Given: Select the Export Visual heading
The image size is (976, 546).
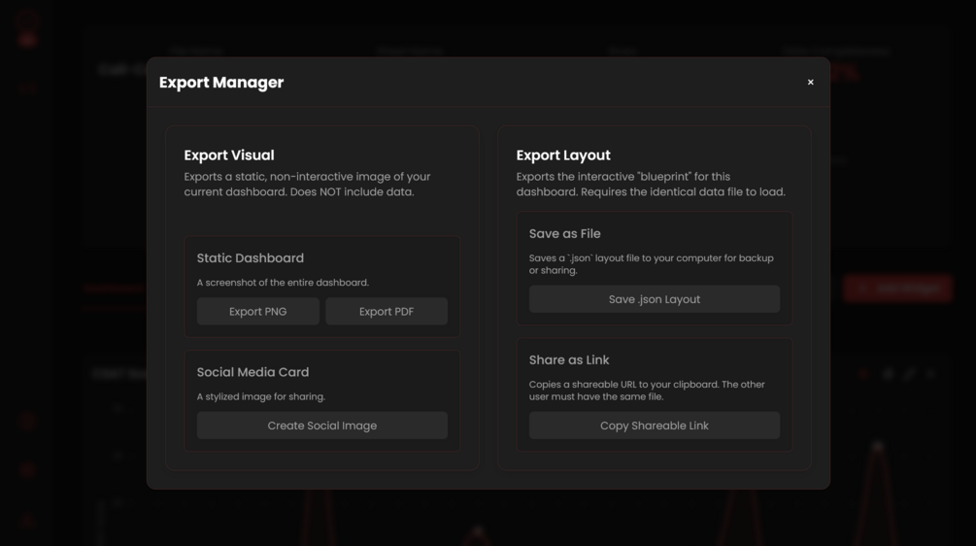Looking at the screenshot, I should 229,155.
